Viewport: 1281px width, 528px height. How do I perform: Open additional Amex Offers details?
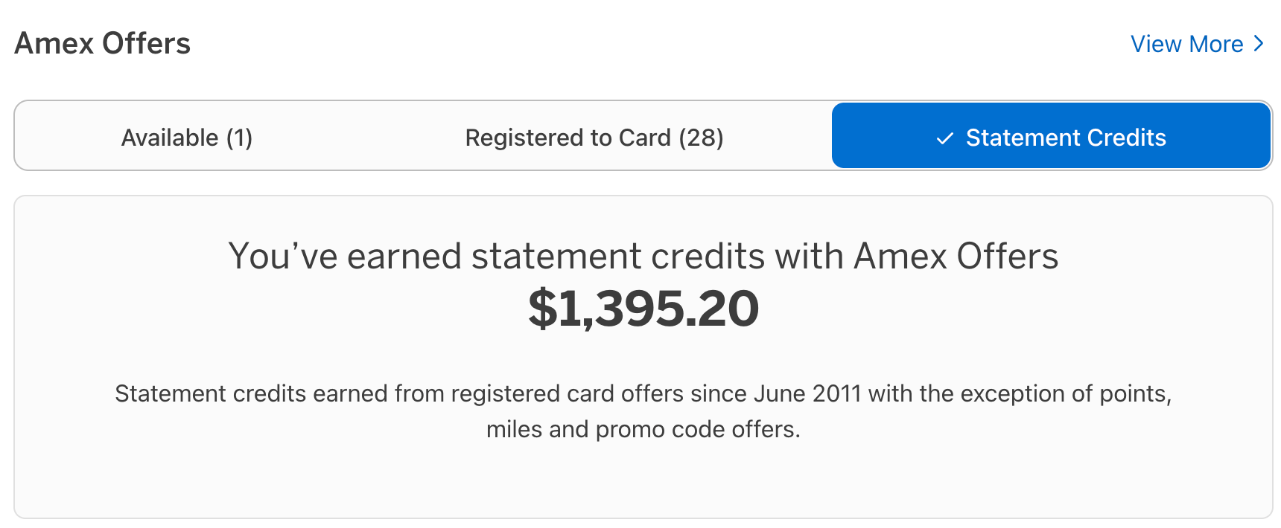1187,44
